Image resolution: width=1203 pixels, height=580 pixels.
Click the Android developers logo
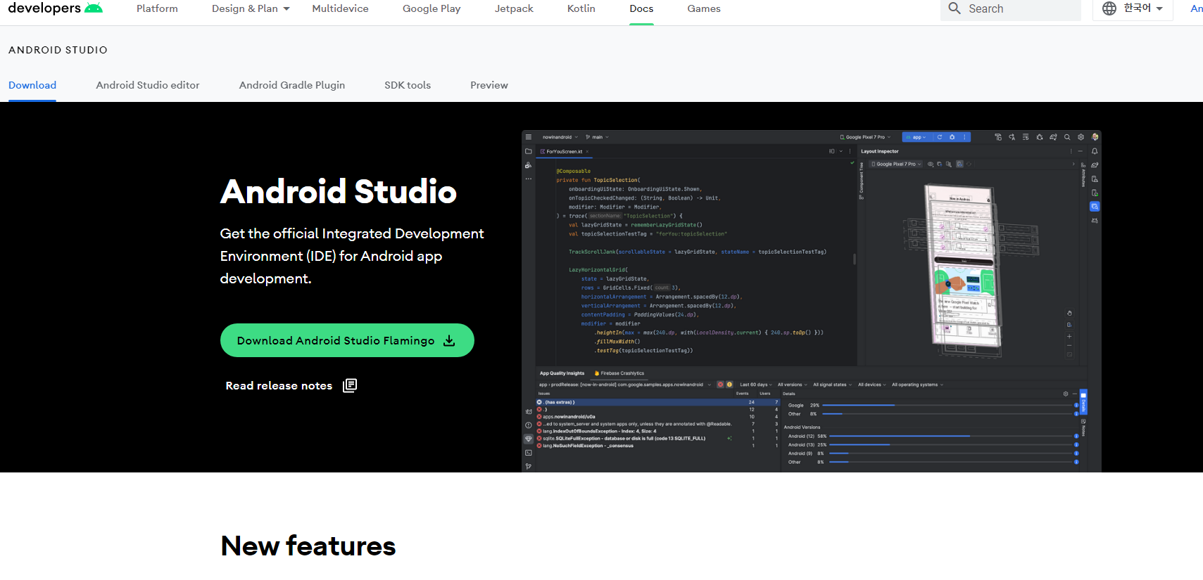[56, 8]
